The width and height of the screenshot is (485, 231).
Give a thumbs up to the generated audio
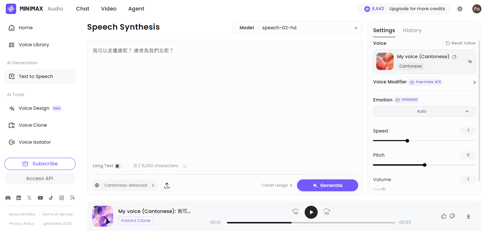(x=444, y=216)
